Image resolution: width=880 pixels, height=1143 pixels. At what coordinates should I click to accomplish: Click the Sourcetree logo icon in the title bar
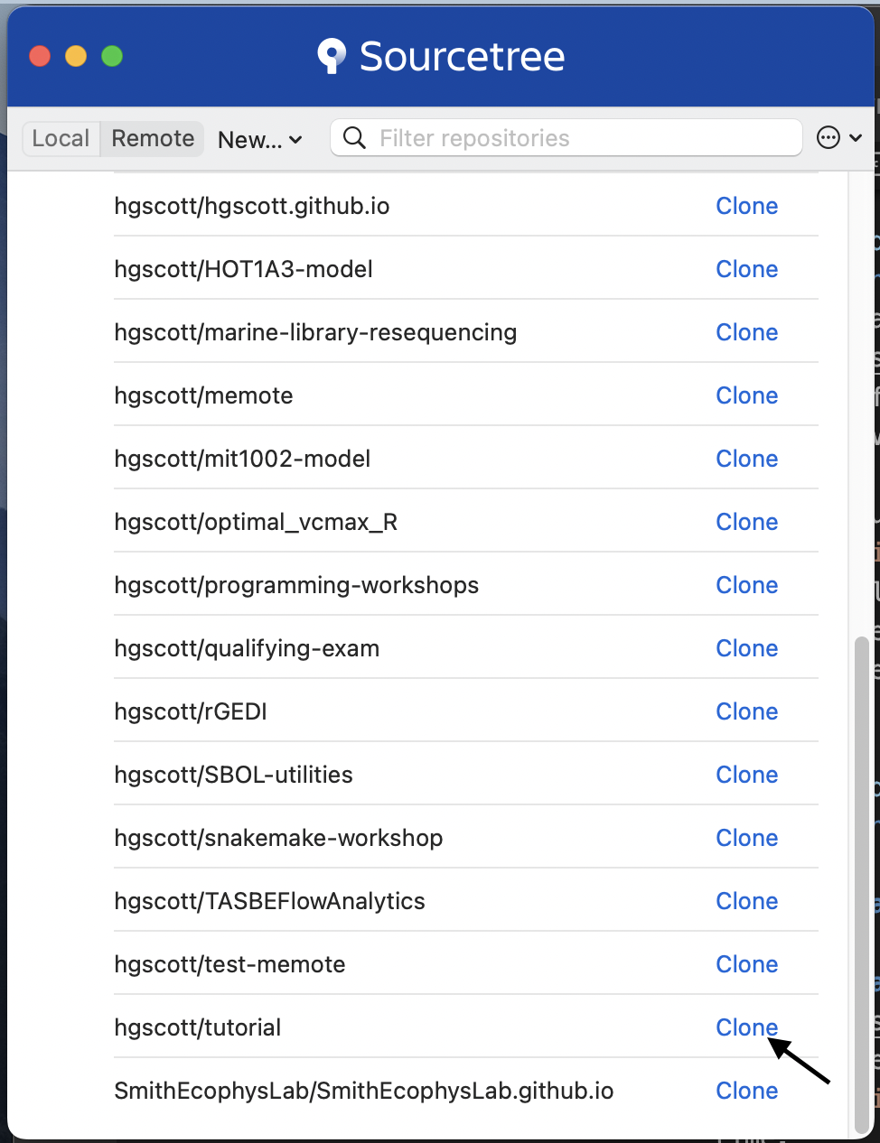pos(332,56)
